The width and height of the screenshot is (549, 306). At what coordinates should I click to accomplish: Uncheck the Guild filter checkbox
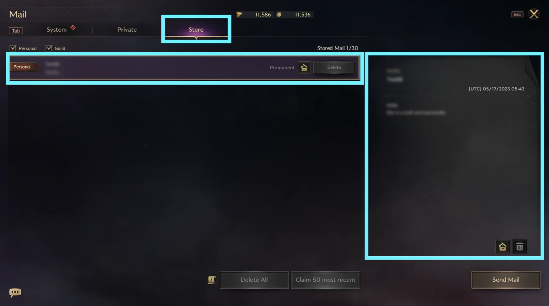pyautogui.click(x=49, y=48)
